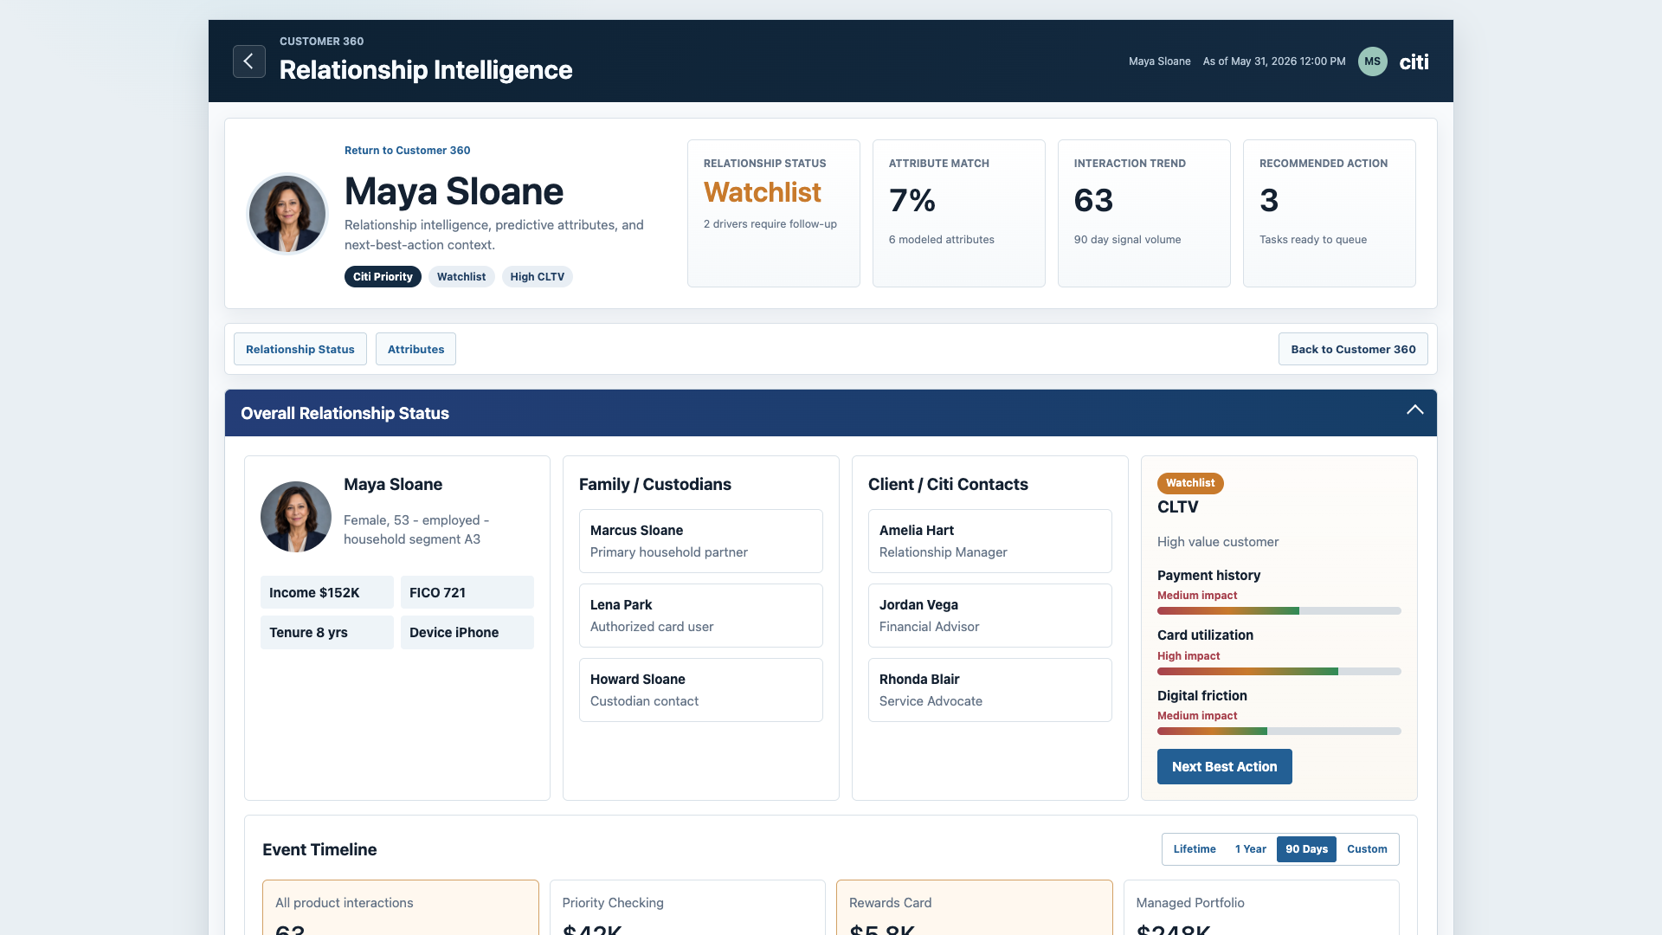The image size is (1662, 935).
Task: Open the Interaction Trend 63 card
Action: pos(1144,213)
